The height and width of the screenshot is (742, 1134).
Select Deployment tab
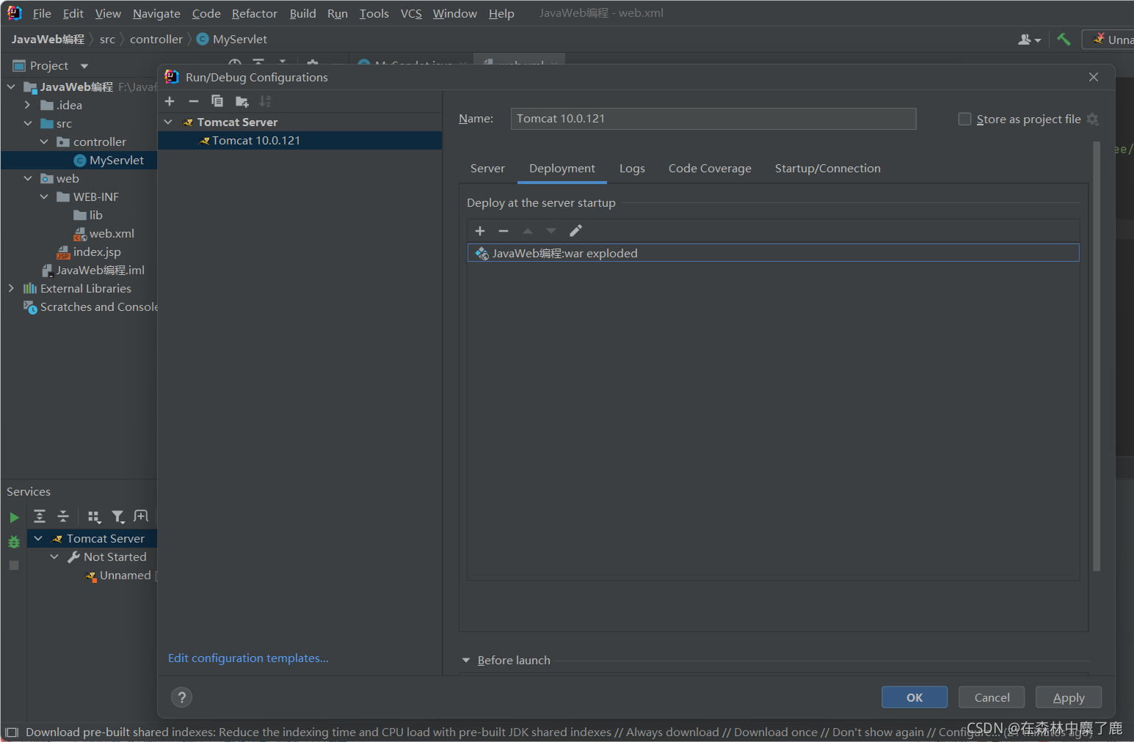pyautogui.click(x=562, y=169)
